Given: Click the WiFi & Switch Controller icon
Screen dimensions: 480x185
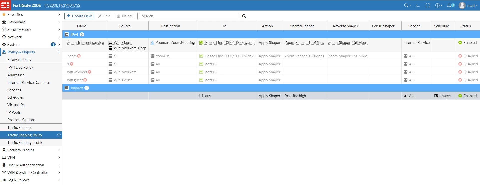Looking at the screenshot, I should point(4,172).
